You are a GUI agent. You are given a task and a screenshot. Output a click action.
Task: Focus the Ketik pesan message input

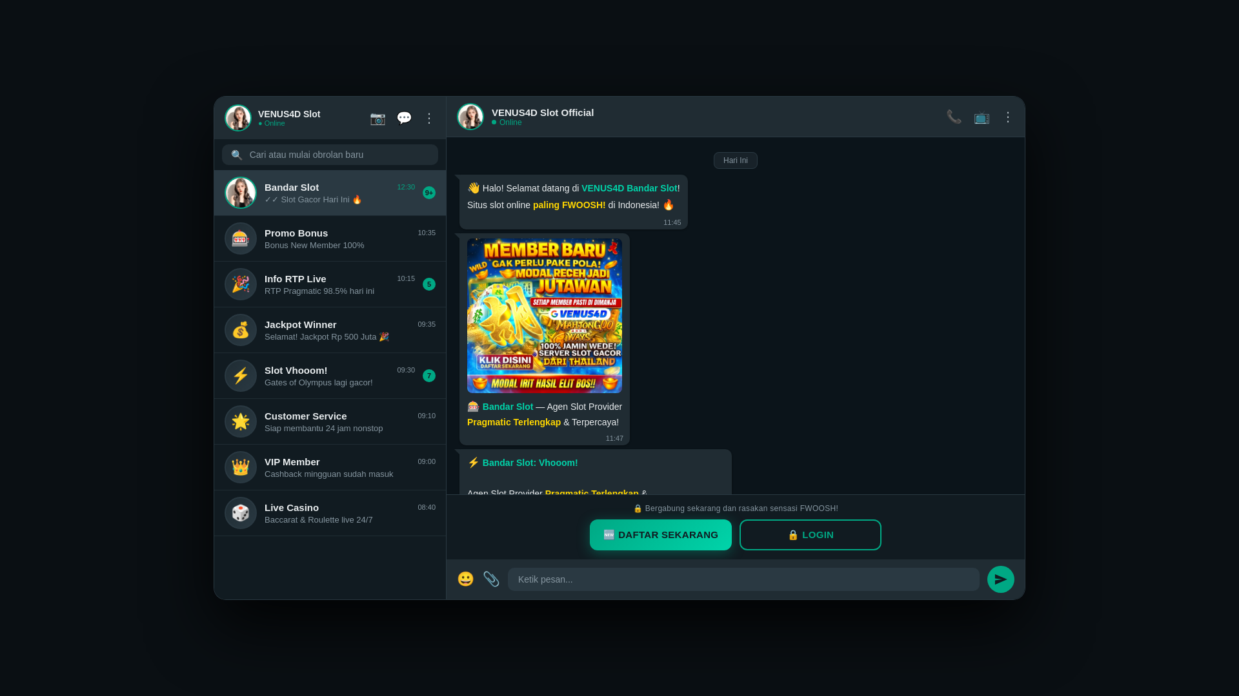(743, 579)
